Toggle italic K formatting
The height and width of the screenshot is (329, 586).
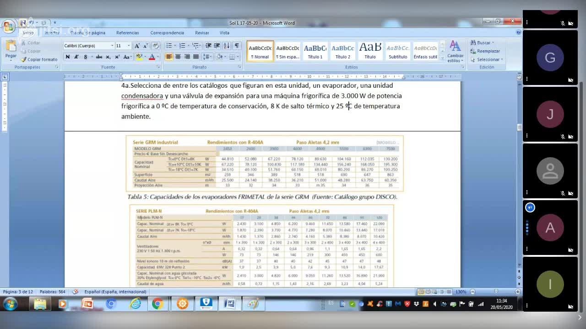tap(76, 57)
